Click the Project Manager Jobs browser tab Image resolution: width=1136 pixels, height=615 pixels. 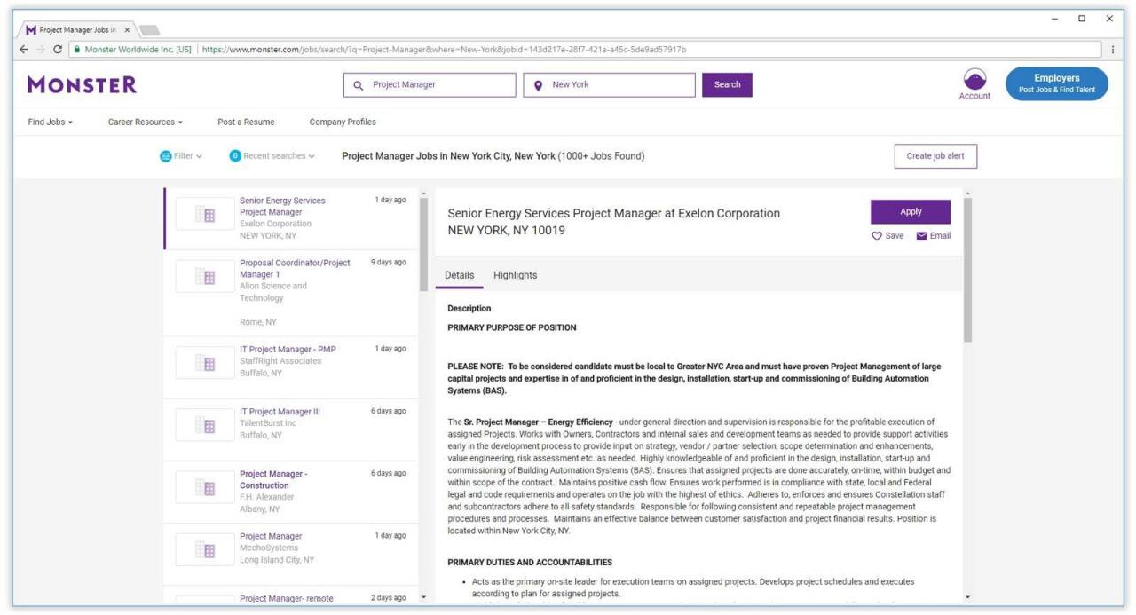pos(78,30)
